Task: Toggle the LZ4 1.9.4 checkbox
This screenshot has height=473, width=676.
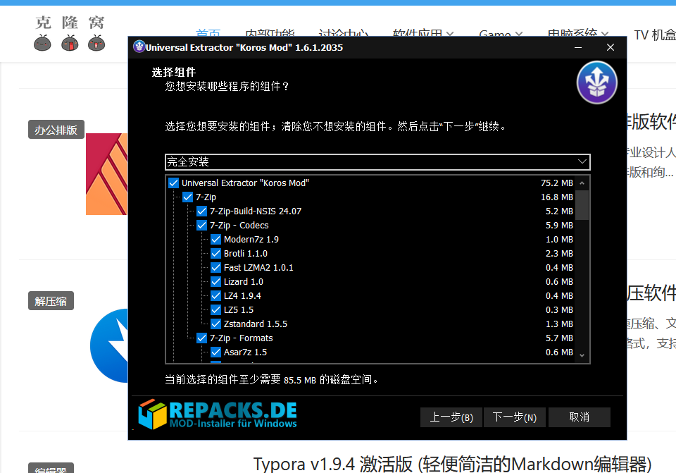Action: [216, 295]
